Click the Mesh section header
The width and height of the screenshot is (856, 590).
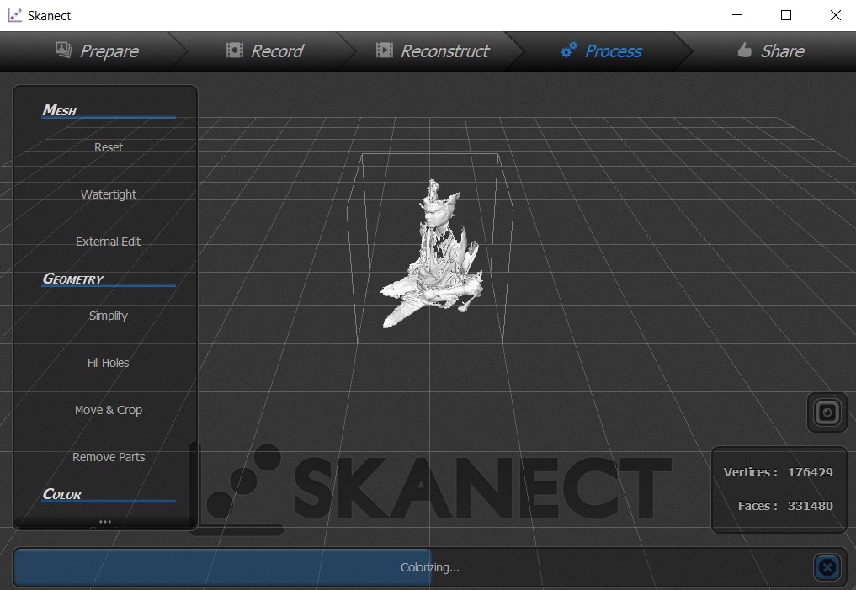pos(60,110)
